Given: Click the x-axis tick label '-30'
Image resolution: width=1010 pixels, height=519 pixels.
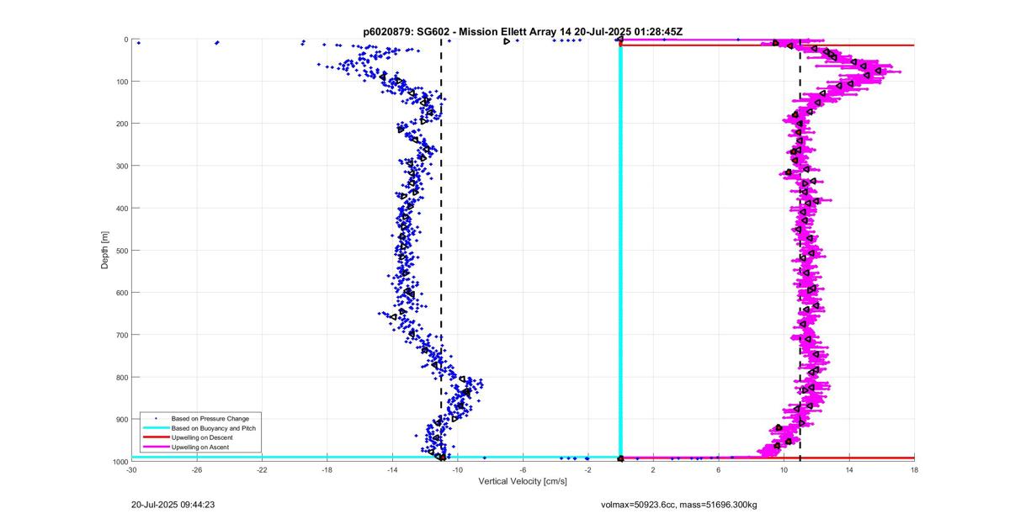Looking at the screenshot, I should click(131, 469).
